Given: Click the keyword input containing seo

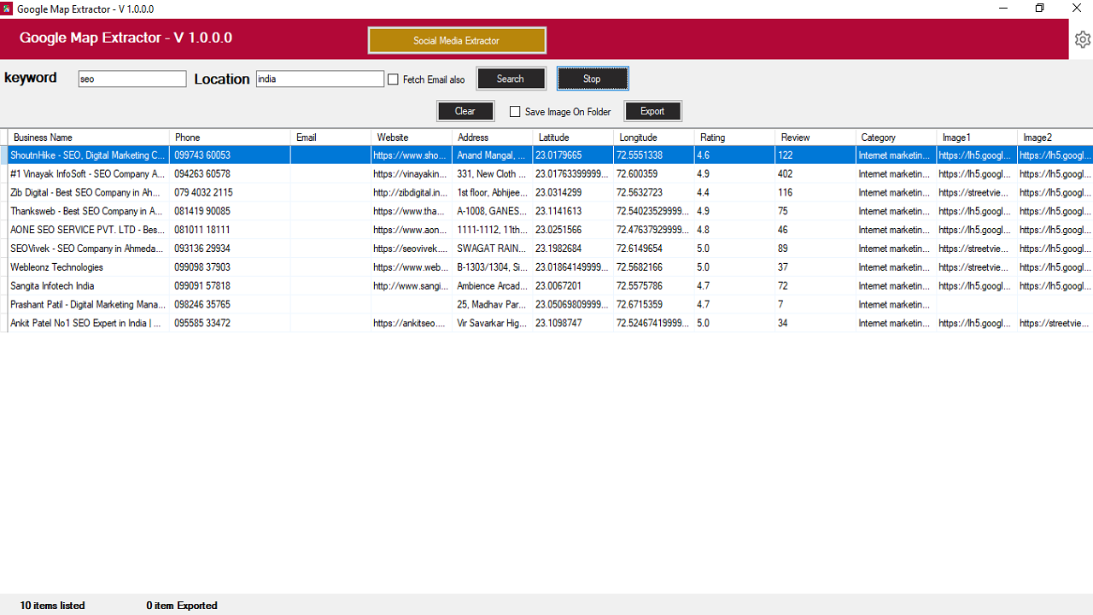Looking at the screenshot, I should (x=132, y=79).
